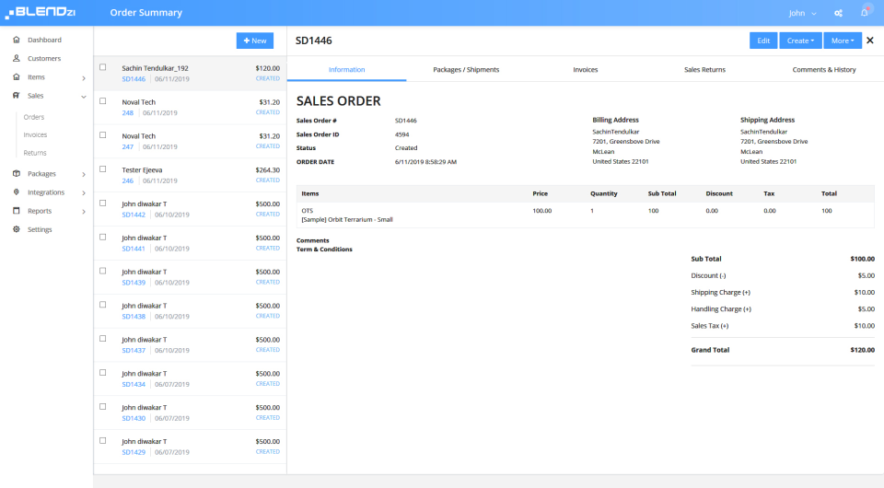
Task: Click the Edit button
Action: (x=763, y=41)
